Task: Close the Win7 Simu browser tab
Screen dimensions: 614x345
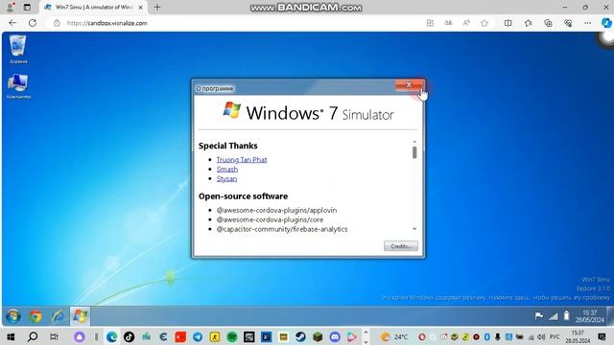Action: point(141,8)
